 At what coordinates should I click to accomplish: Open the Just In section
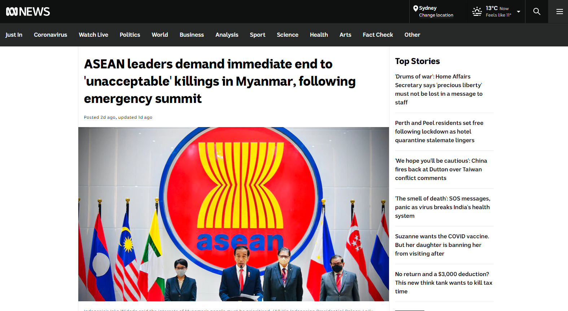[14, 35]
